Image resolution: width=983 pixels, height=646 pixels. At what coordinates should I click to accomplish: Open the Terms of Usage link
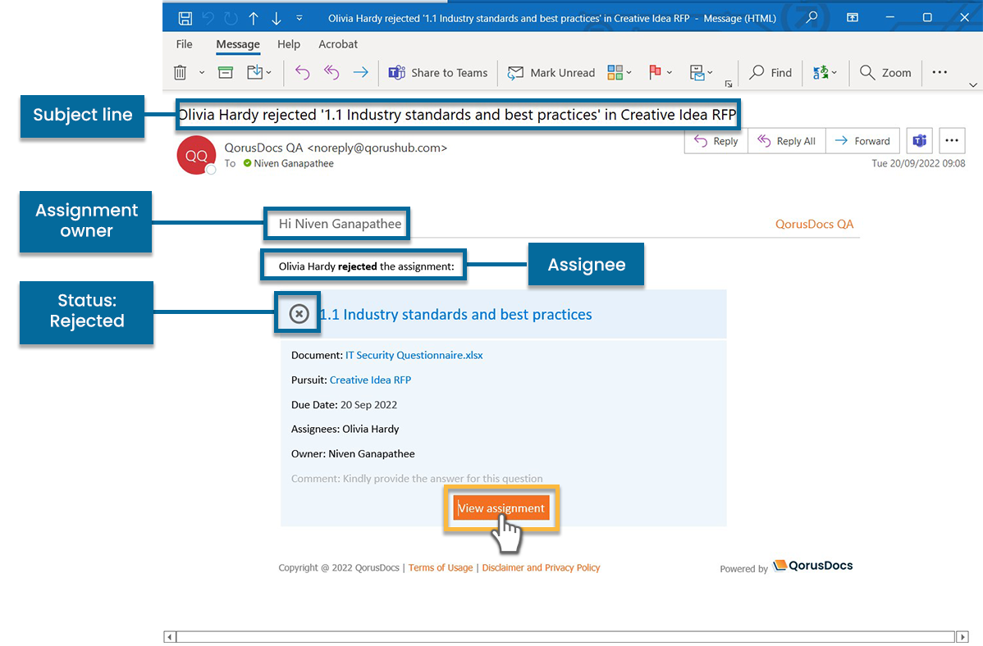coord(441,567)
